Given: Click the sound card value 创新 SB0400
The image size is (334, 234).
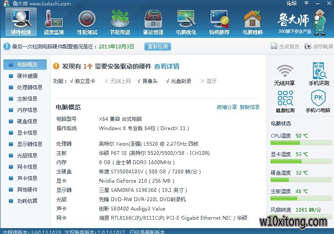Looking at the screenshot, I should point(132,208).
